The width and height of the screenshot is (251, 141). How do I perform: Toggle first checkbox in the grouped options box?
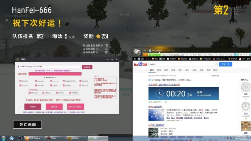pyautogui.click(x=30, y=93)
